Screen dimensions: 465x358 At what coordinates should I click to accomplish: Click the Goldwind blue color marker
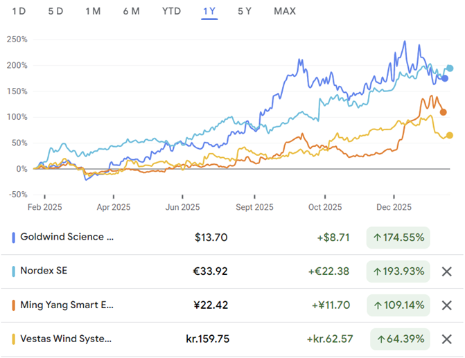(13, 238)
